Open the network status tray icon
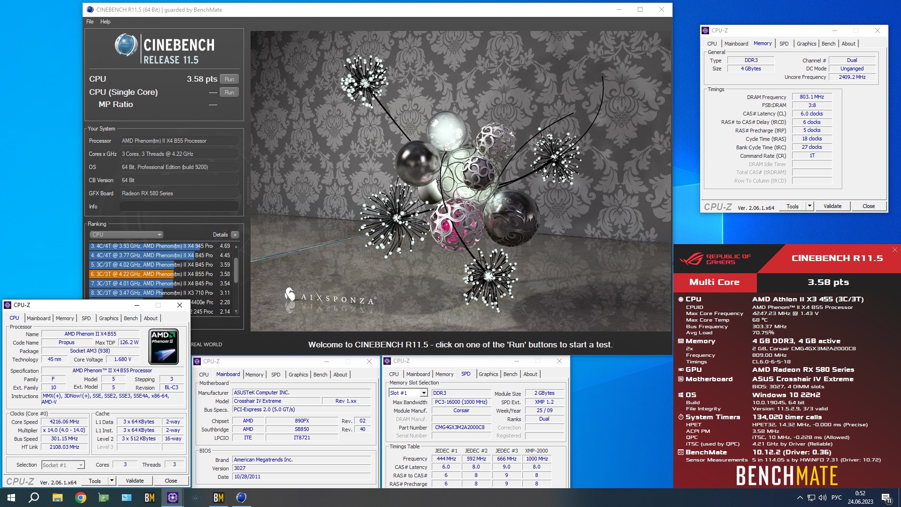Viewport: 901px width, 507px height. (x=811, y=498)
